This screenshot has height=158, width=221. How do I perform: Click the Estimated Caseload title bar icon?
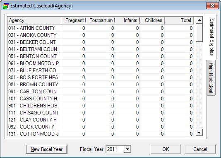click(6, 6)
